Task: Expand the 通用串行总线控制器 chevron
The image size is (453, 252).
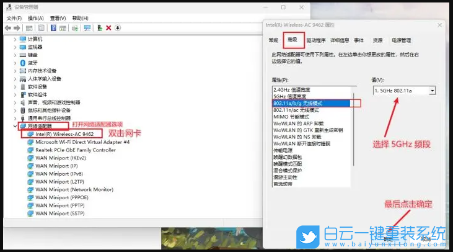Action: (x=15, y=118)
